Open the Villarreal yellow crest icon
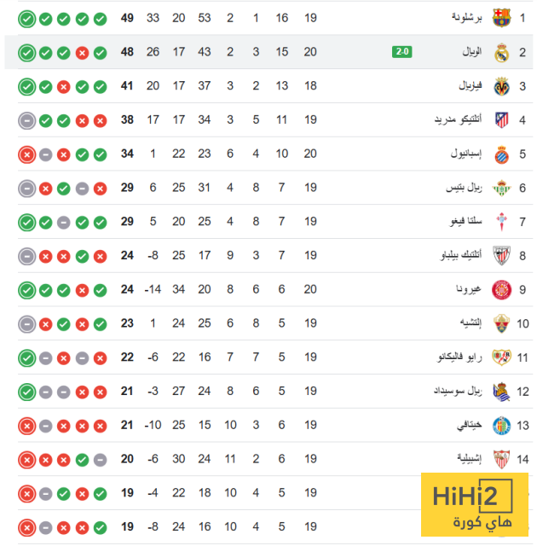Viewport: 537px width, 546px height. click(x=502, y=86)
